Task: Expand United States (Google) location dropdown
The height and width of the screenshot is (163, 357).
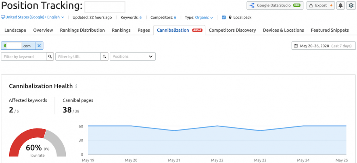Action: pos(33,17)
